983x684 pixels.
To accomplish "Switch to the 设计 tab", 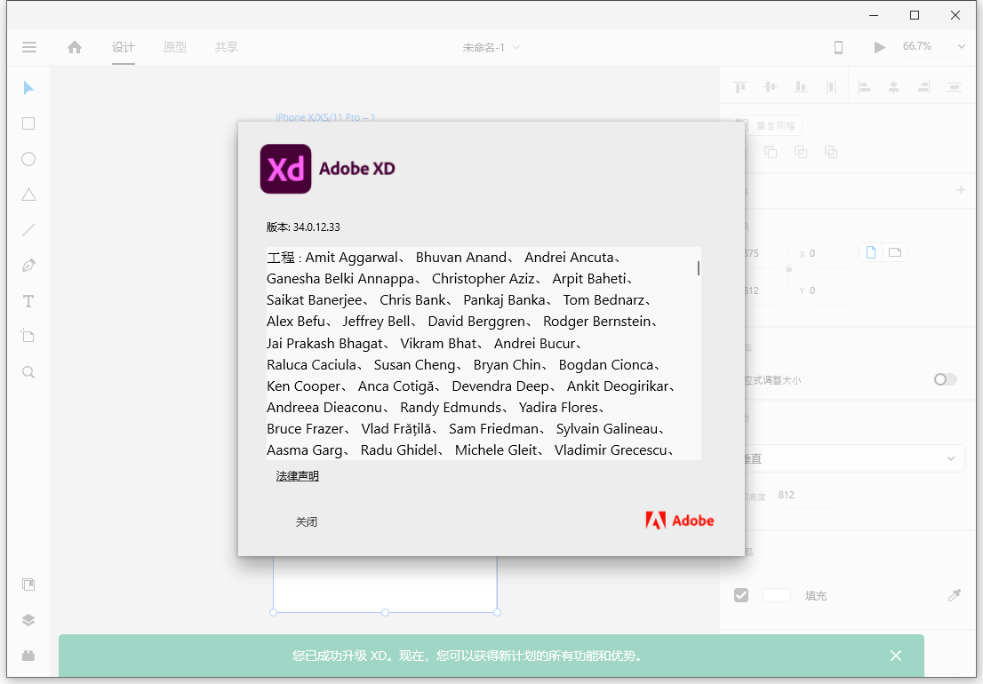I will (124, 47).
